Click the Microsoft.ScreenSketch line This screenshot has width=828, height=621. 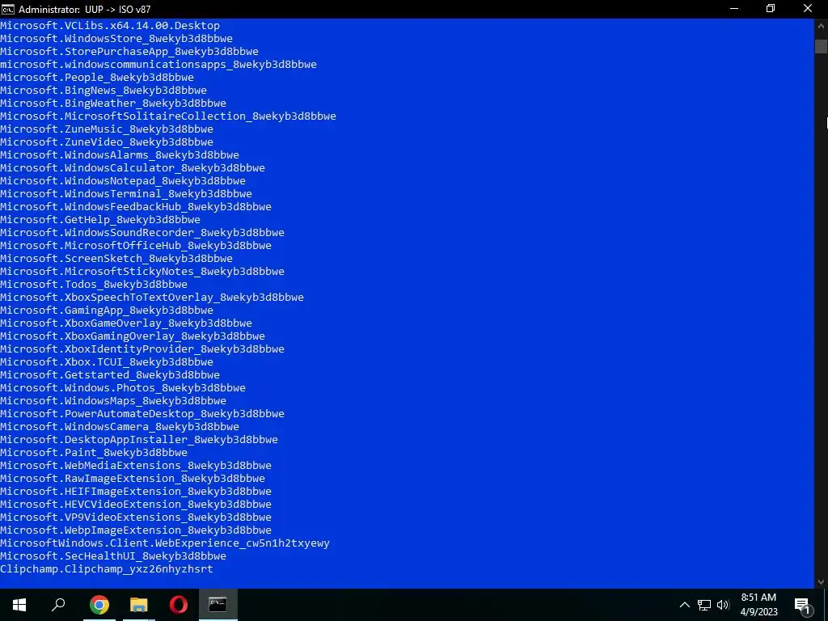[x=116, y=258]
